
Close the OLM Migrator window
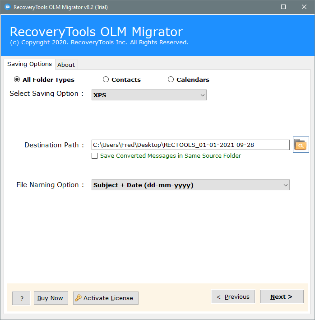304,7
